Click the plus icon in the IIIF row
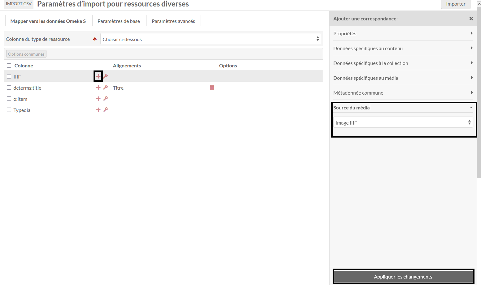 coord(98,76)
